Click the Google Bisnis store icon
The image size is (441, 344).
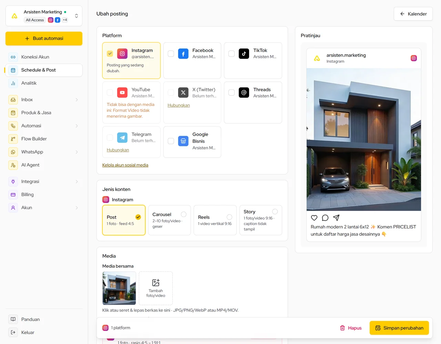click(x=183, y=141)
